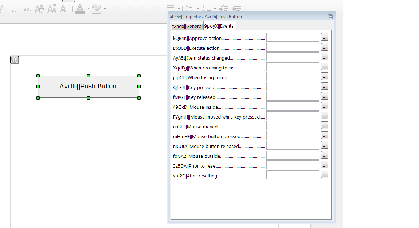The width and height of the screenshot is (419, 228).
Task: Open the font color dropdown arrow
Action: point(88,9)
